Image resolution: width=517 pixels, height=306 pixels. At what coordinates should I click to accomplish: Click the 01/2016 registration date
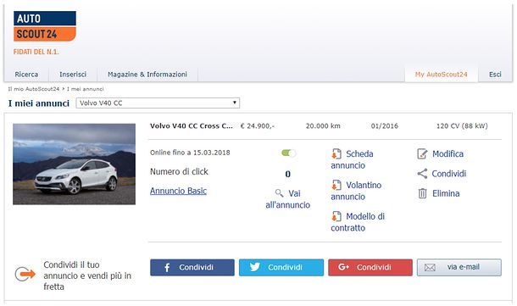(385, 126)
